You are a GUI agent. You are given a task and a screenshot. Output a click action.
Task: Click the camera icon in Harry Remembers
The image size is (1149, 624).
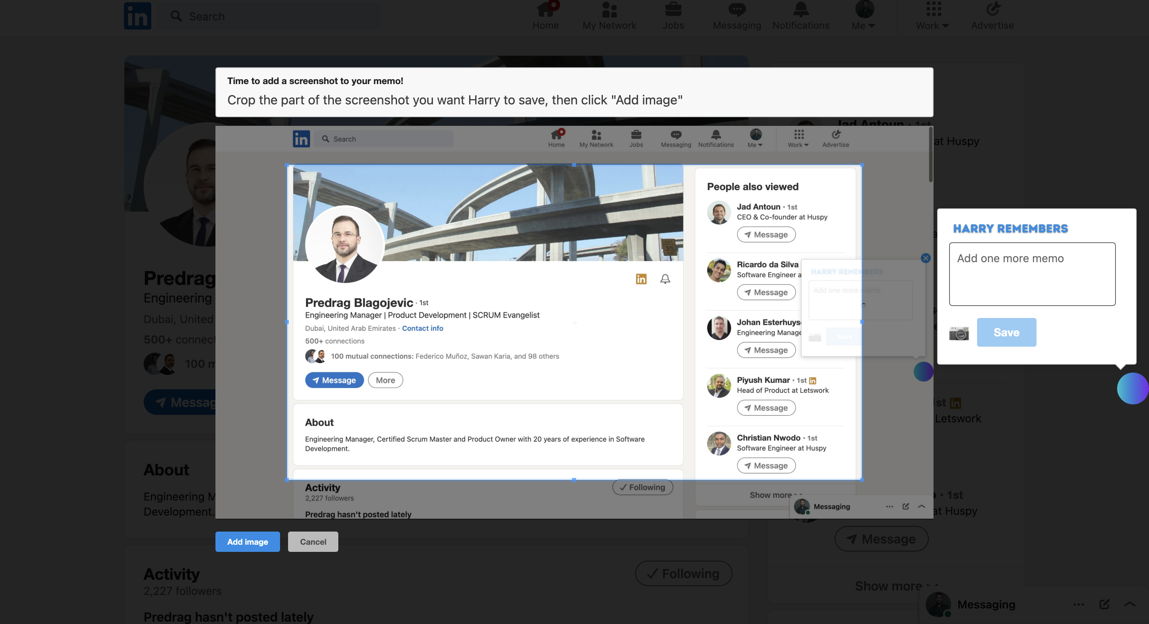click(959, 333)
